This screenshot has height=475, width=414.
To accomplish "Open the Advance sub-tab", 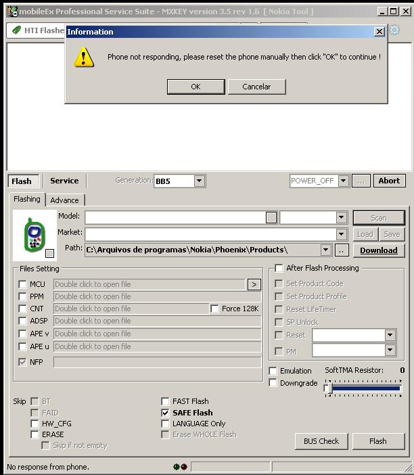I will point(64,200).
